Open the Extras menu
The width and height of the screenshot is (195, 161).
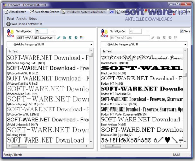(x=33, y=19)
